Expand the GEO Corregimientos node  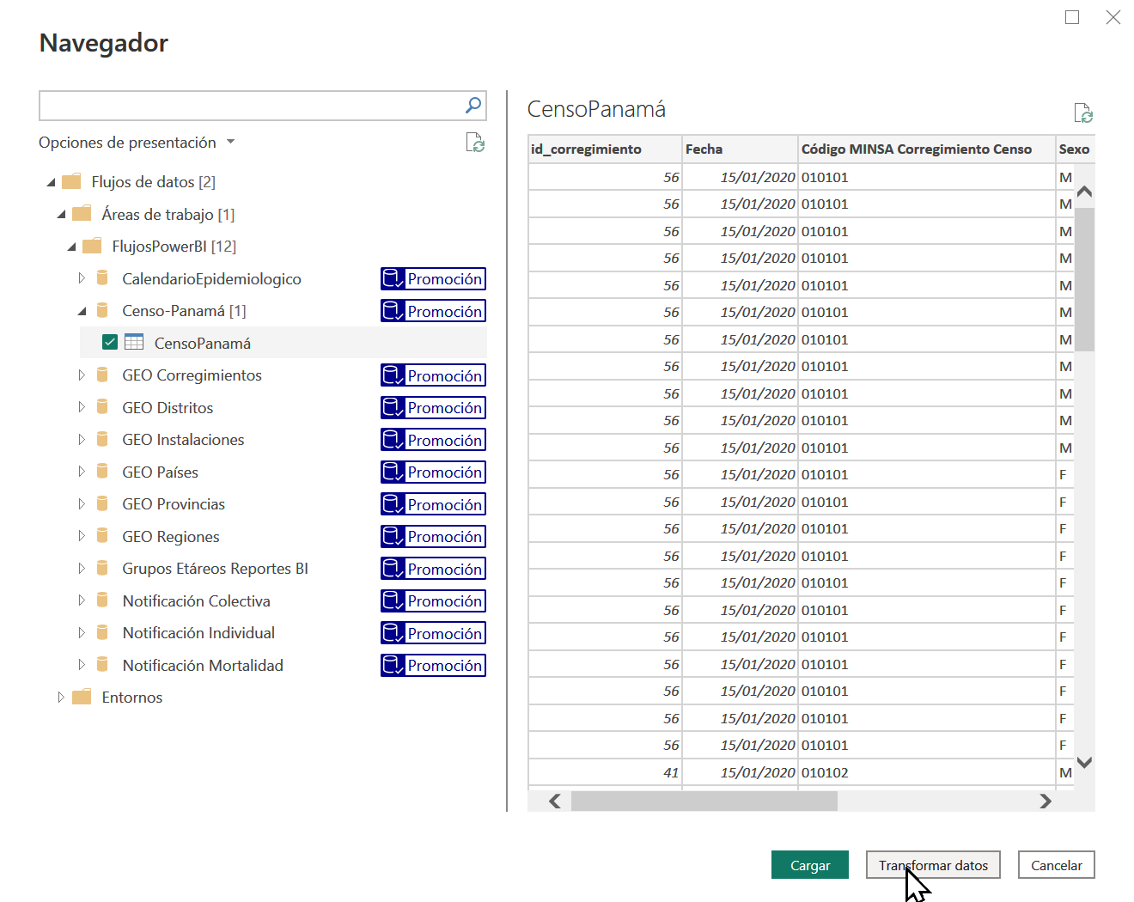click(x=82, y=375)
